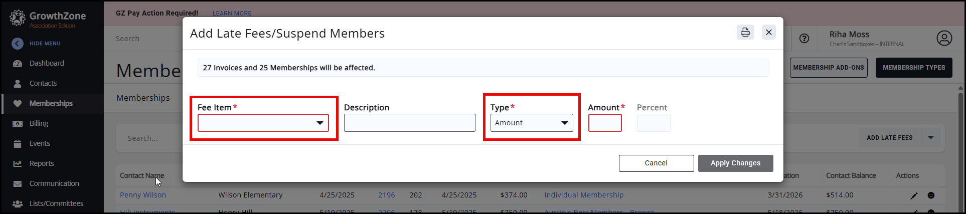The image size is (966, 214).
Task: Click the Hide Menu arrow icon
Action: coord(18,44)
